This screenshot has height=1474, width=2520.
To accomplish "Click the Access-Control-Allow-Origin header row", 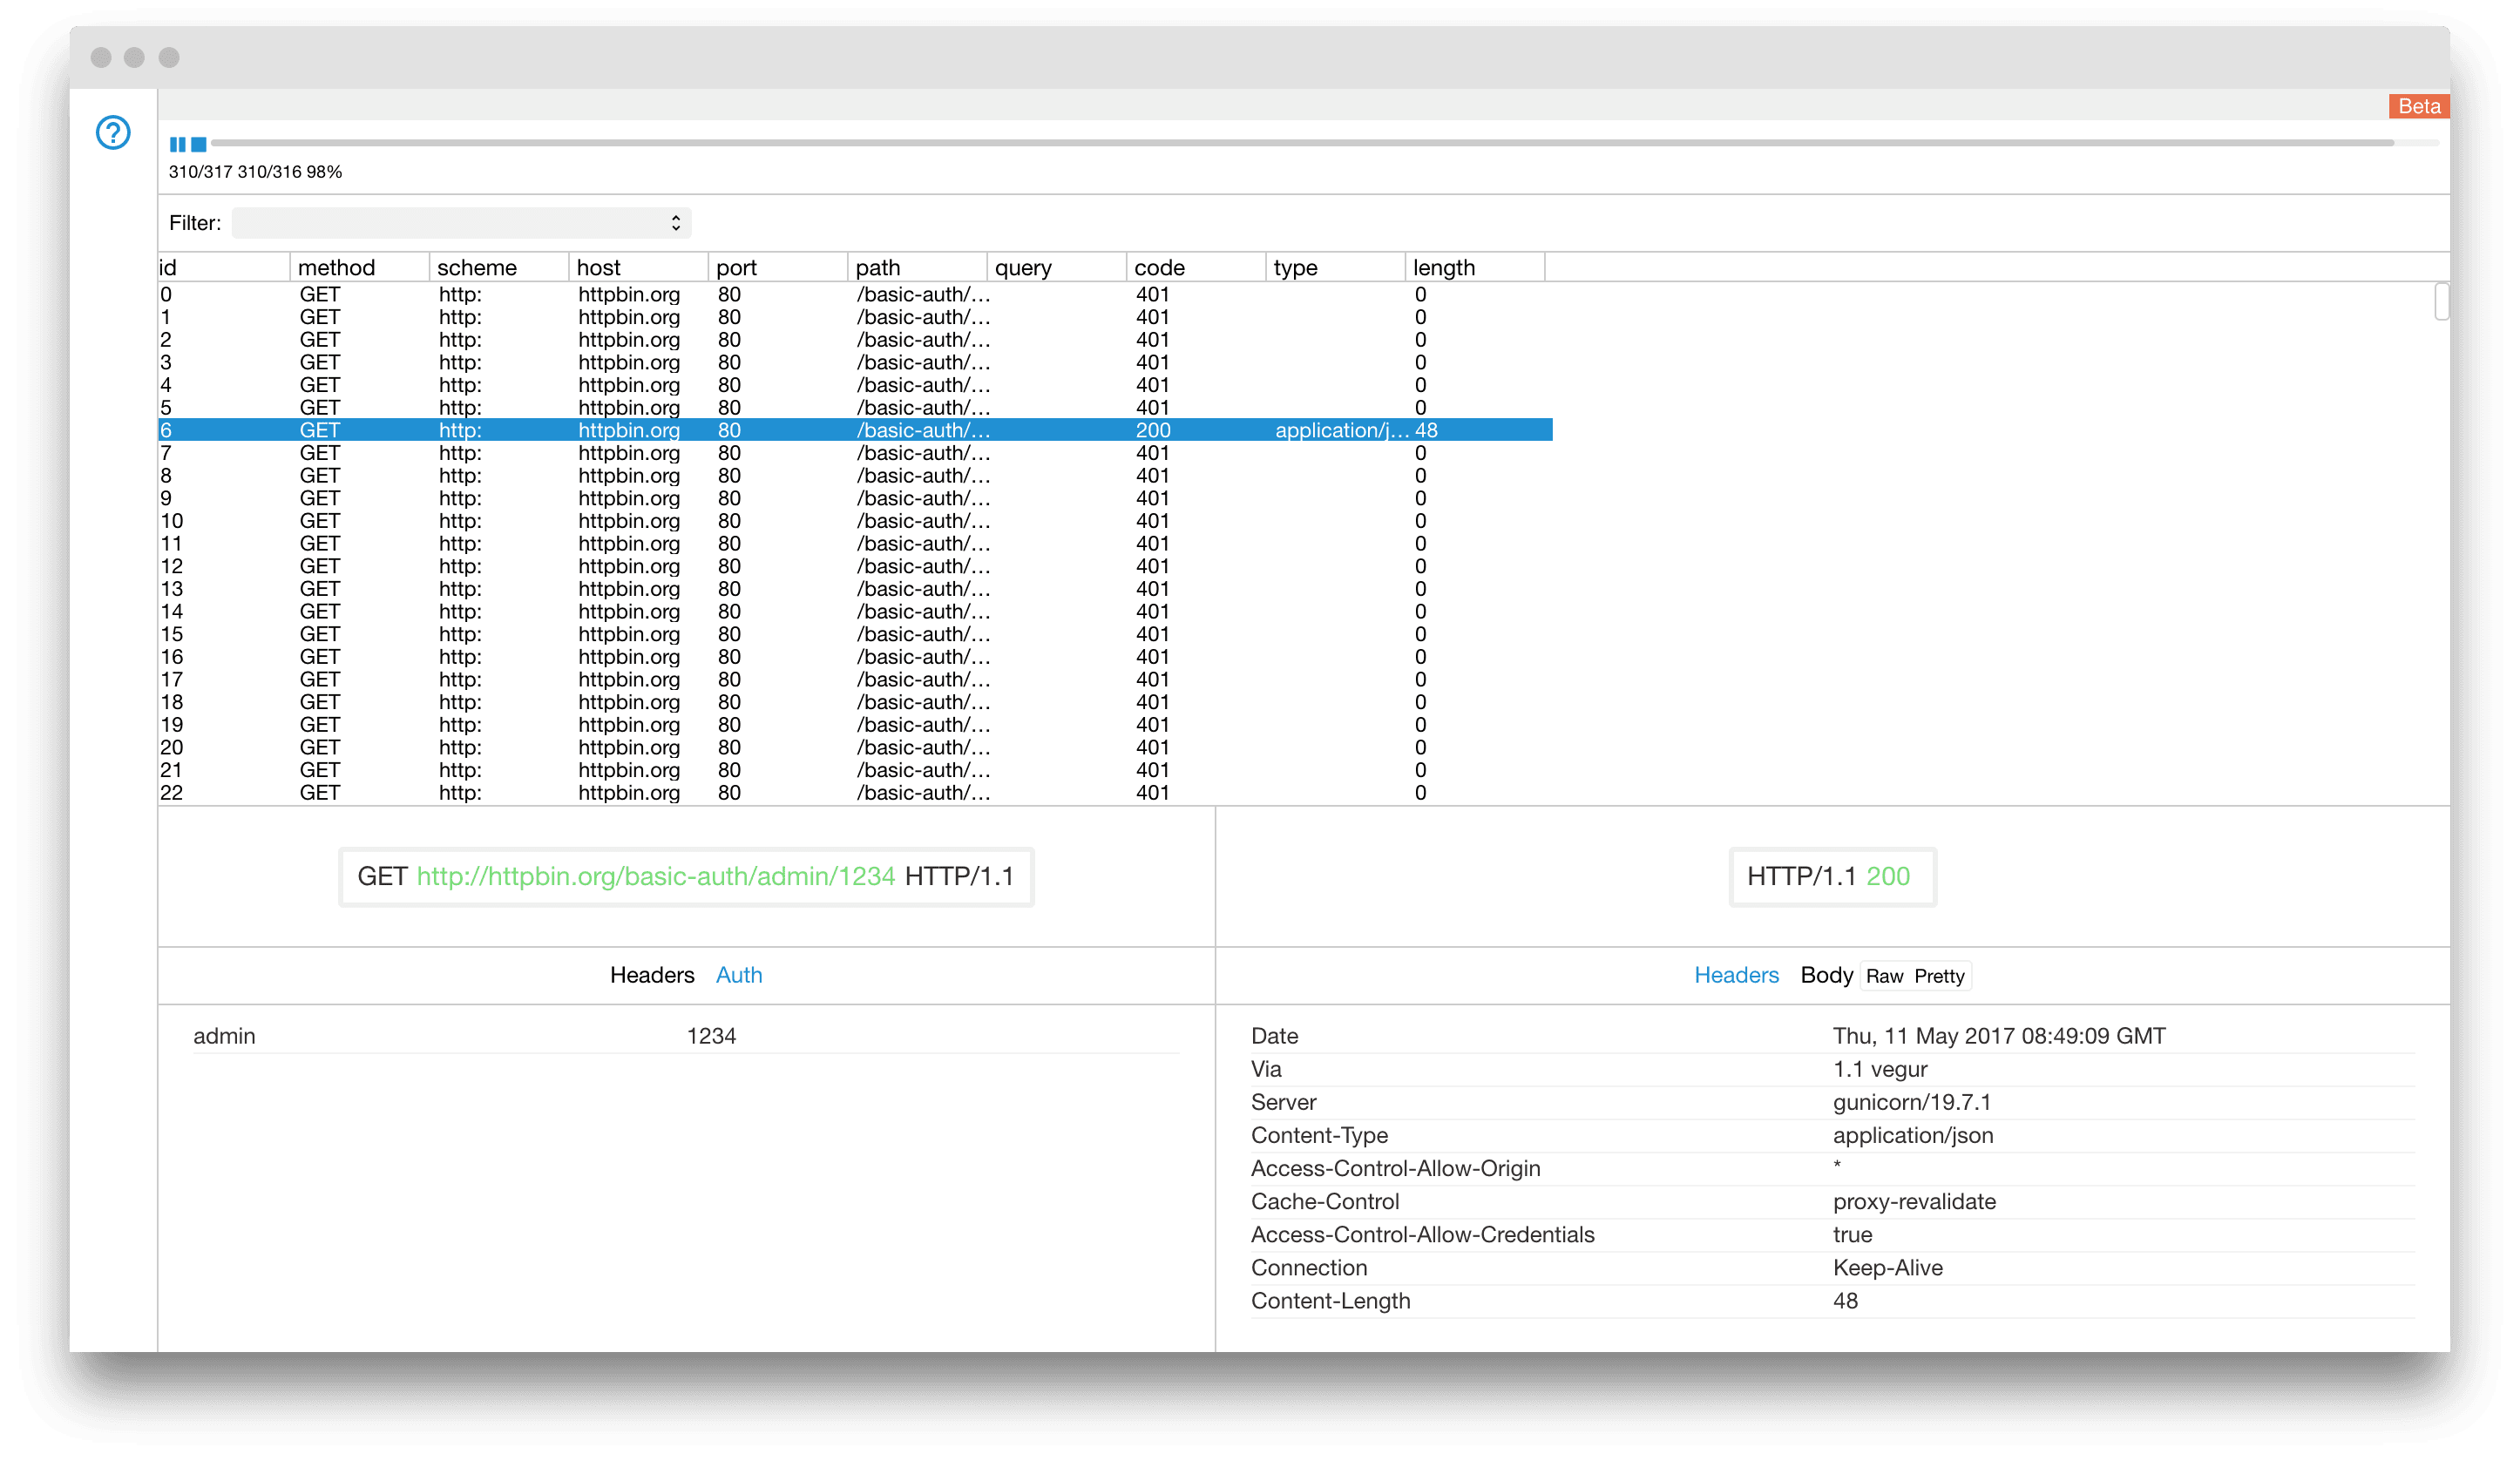I will pyautogui.click(x=1833, y=1168).
